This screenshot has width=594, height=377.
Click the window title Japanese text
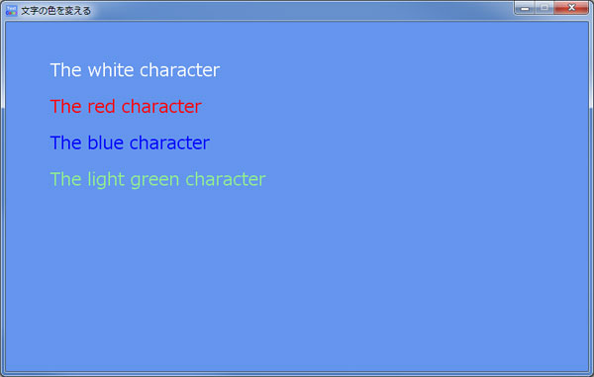point(56,11)
